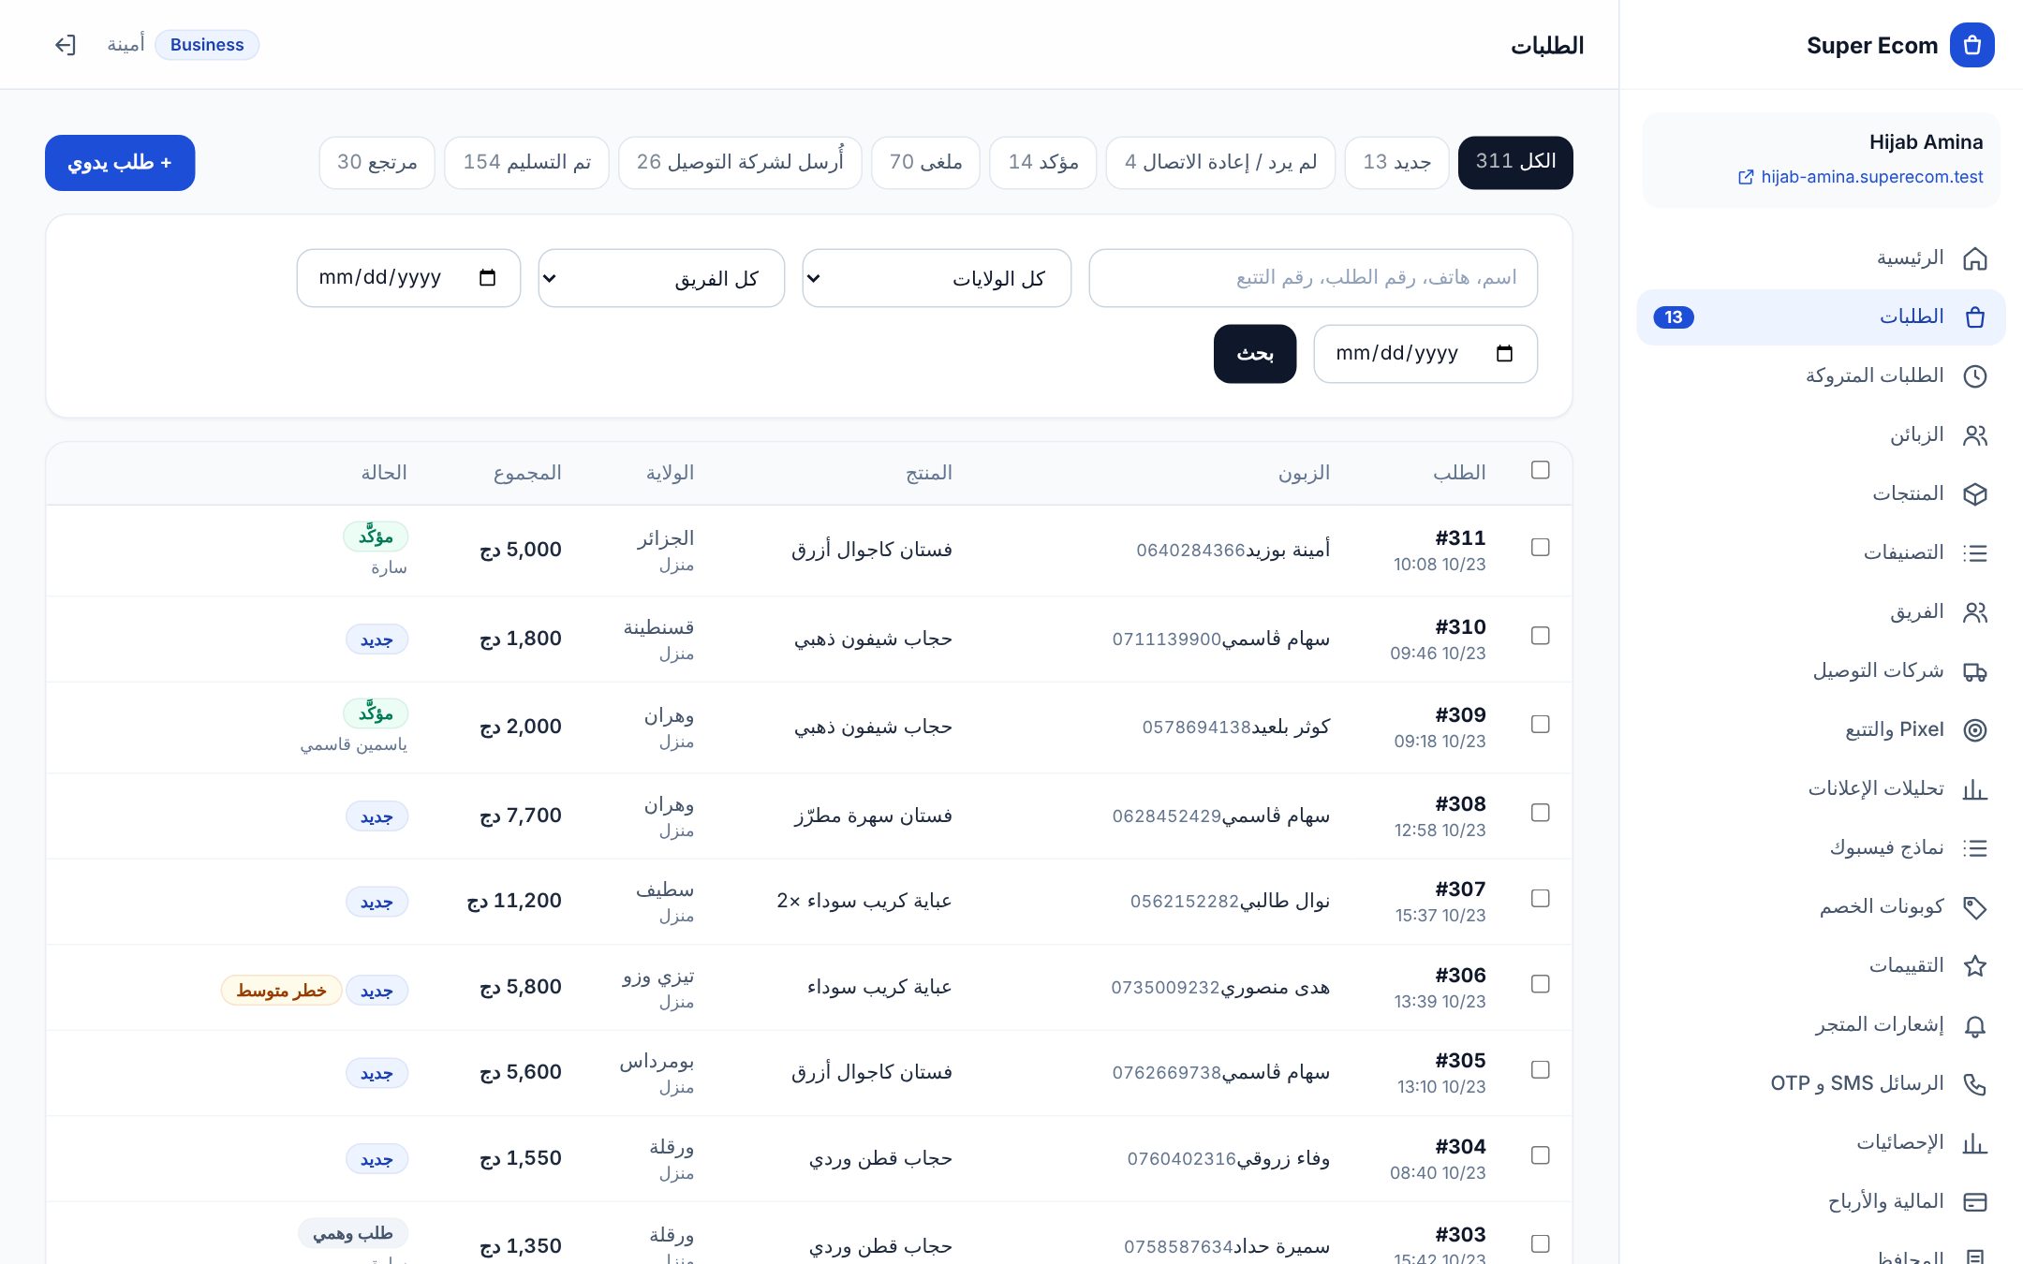Viewport: 2023px width, 1264px height.
Task: Select order #311 checkbox
Action: tap(1540, 547)
